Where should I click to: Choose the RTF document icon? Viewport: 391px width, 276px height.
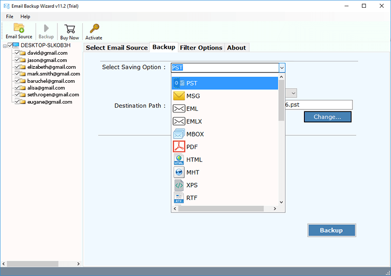pos(179,198)
